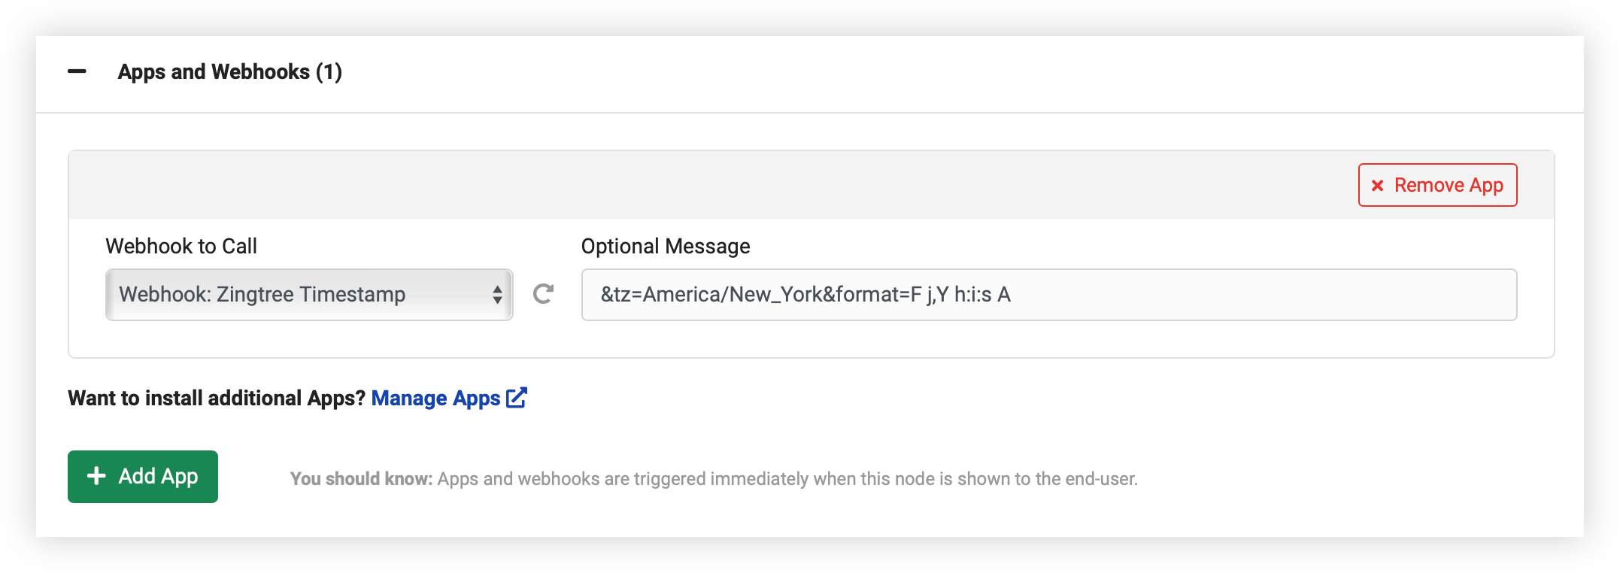Click the "(1)" count in the section heading
The width and height of the screenshot is (1620, 573).
[329, 72]
